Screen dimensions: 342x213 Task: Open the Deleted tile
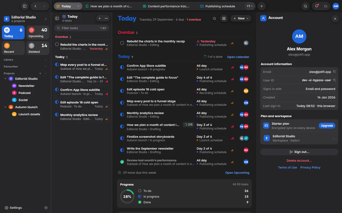point(38,48)
